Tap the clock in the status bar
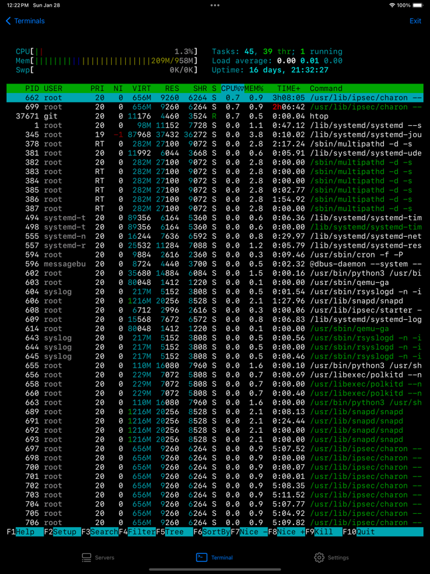The width and height of the screenshot is (430, 574). (x=17, y=5)
